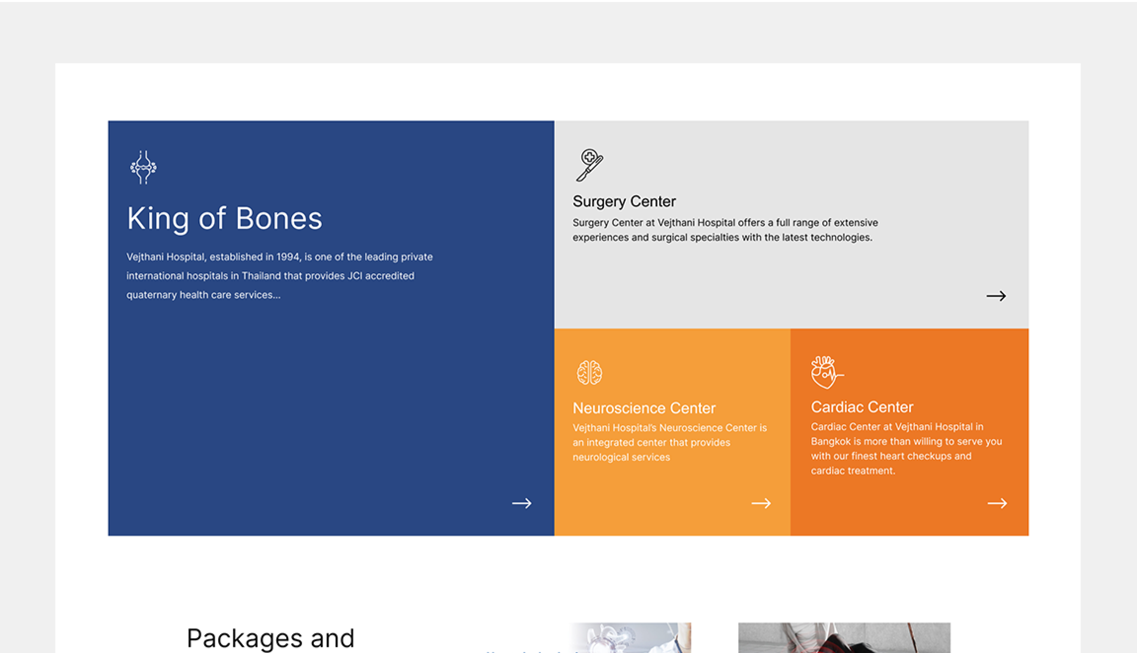Open the medical equipment thumbnail beside Packages

pyautogui.click(x=630, y=638)
